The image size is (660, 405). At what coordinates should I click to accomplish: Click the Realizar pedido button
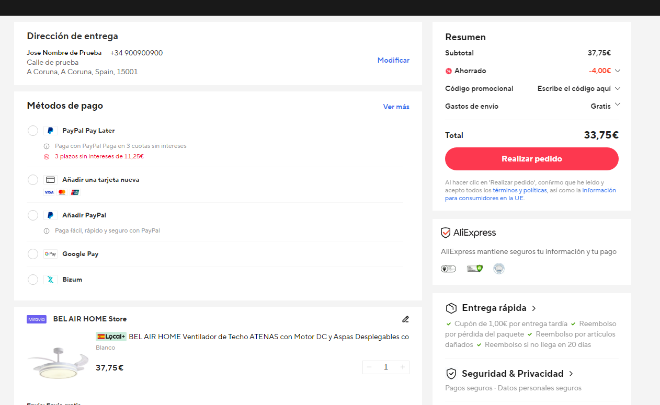(x=532, y=159)
